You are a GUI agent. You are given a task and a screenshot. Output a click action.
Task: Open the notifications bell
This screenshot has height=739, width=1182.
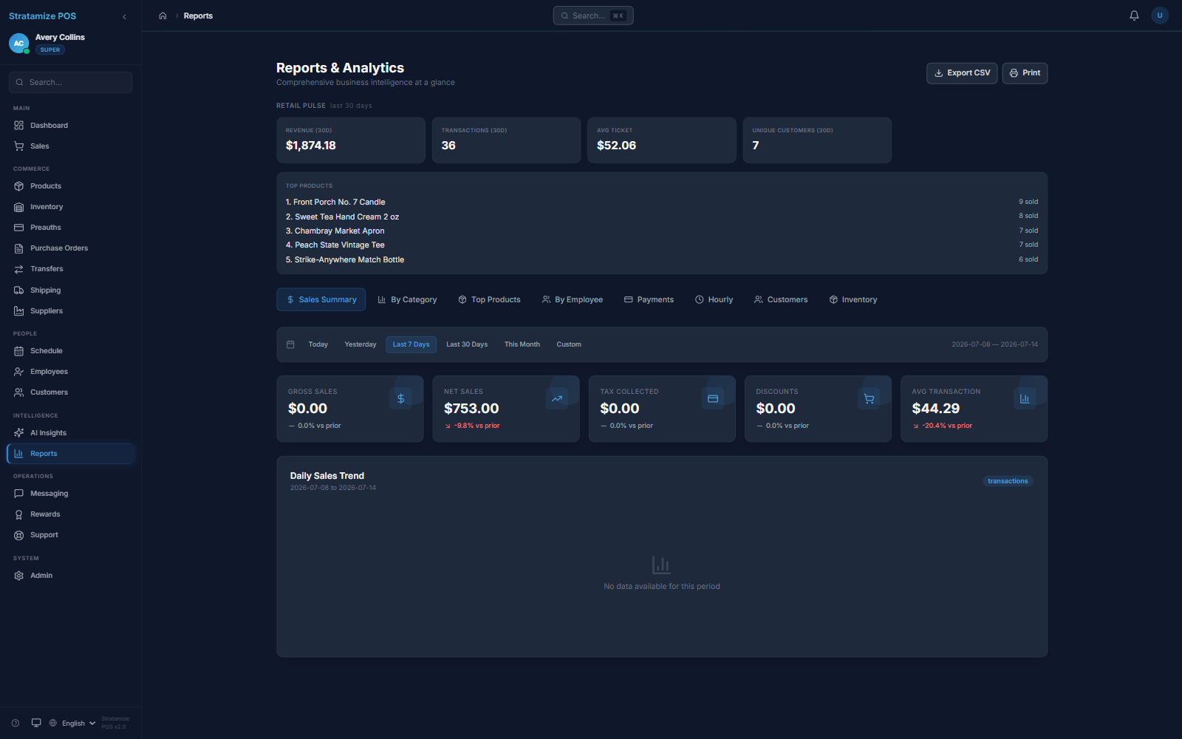pyautogui.click(x=1134, y=16)
